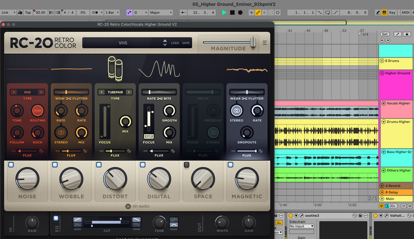414x239 pixels.
Task: Enable the disabled SPACE module checkbox
Action: tap(186, 165)
